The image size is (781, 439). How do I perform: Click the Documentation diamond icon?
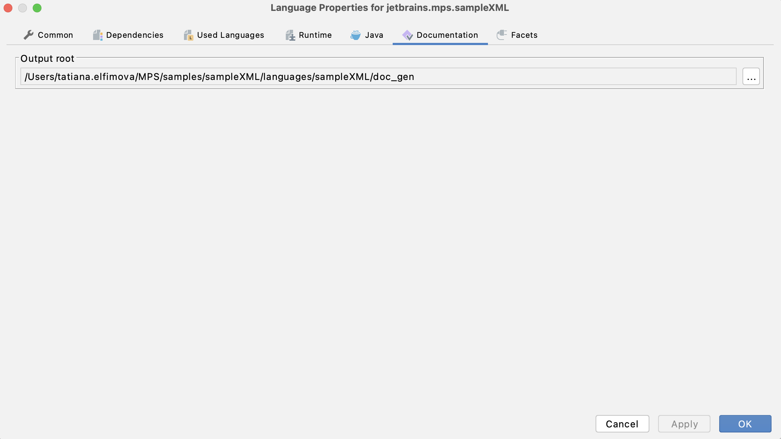tap(407, 35)
